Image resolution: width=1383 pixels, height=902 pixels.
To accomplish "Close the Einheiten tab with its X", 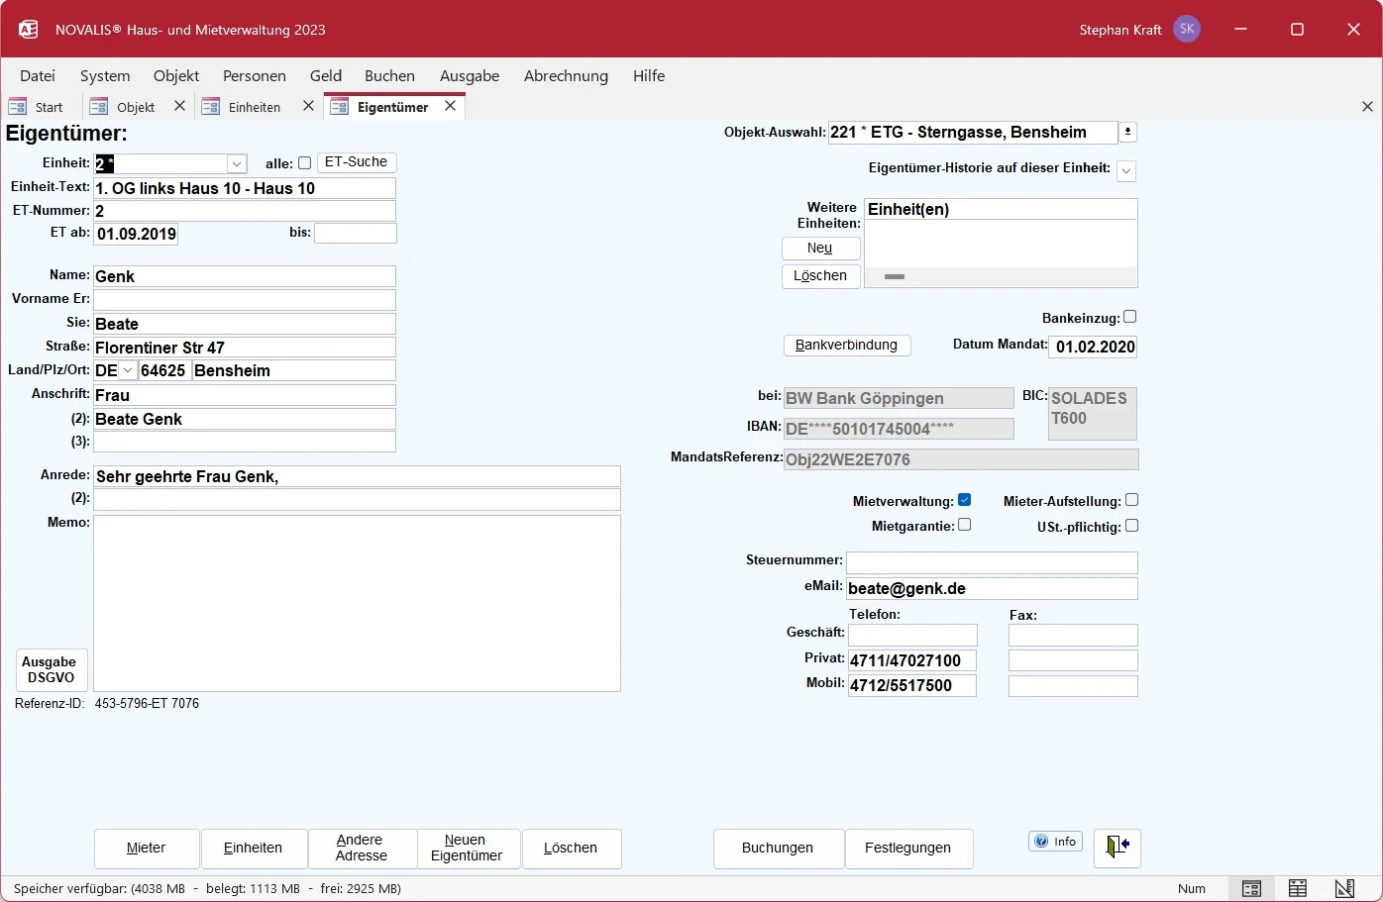I will 308,106.
